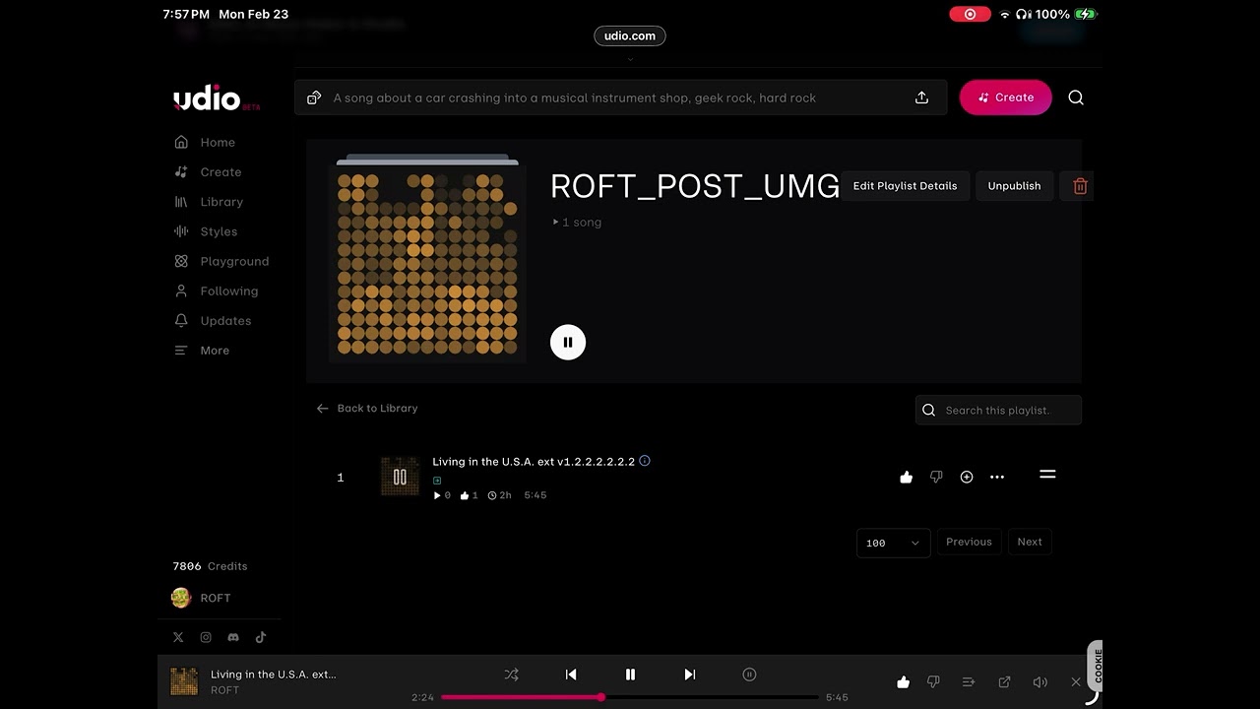Like the track in the player bar

904,681
